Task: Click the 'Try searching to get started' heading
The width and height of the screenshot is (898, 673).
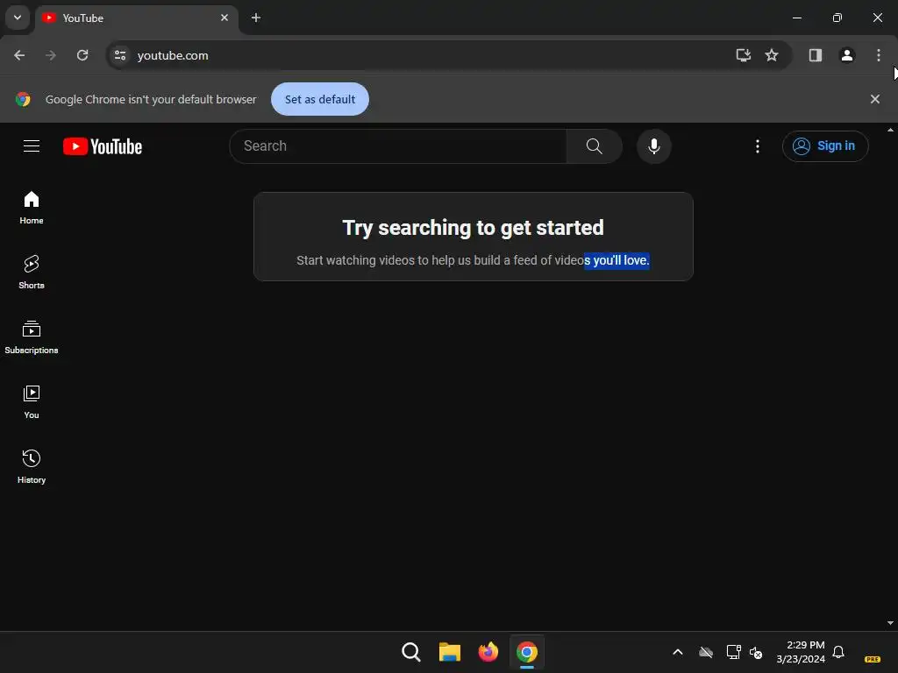Action: (473, 228)
